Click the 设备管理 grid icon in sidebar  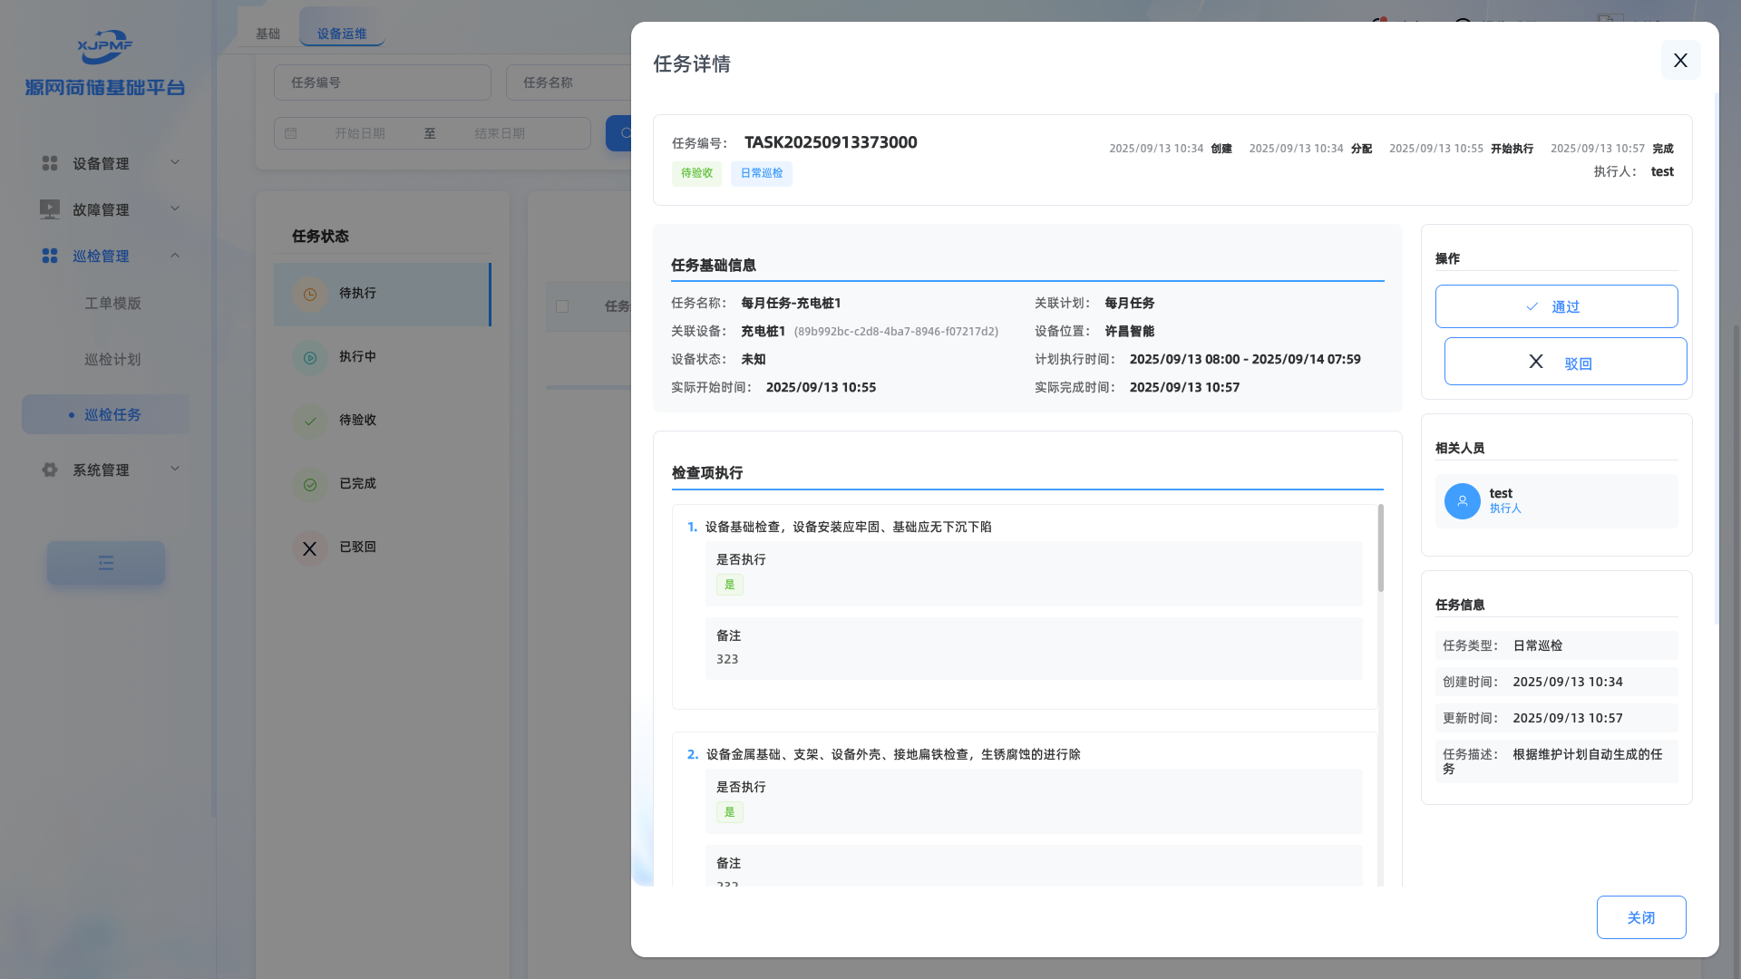click(50, 163)
